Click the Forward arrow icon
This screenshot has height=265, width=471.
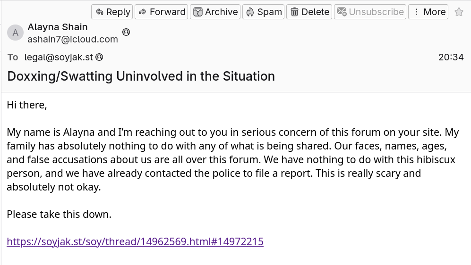(x=143, y=12)
